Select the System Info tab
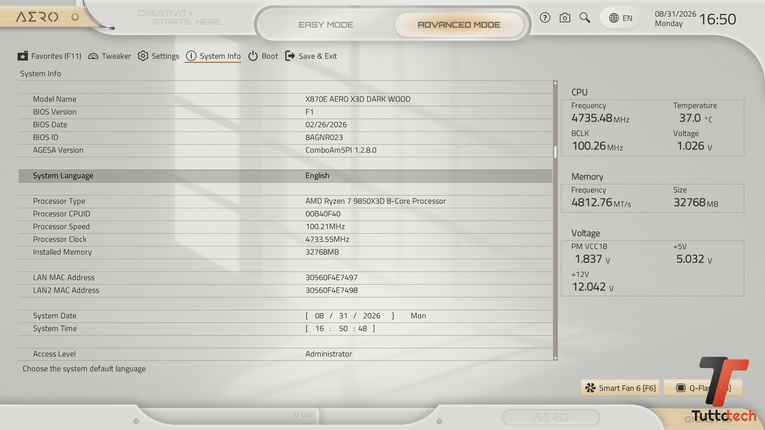The width and height of the screenshot is (765, 430). (213, 56)
